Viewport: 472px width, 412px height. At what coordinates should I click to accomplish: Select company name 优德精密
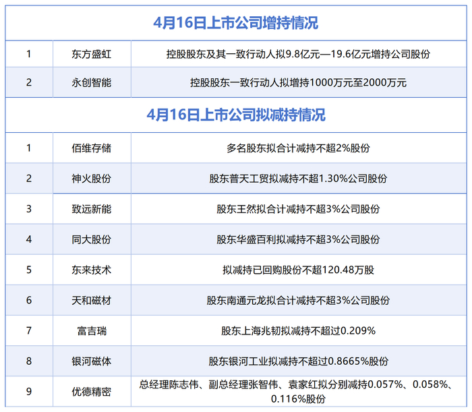pyautogui.click(x=92, y=392)
